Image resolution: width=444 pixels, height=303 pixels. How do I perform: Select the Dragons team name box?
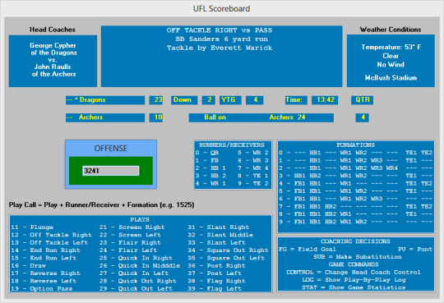point(105,100)
